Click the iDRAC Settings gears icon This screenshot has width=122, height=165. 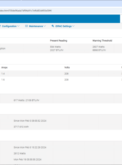(x=53, y=26)
